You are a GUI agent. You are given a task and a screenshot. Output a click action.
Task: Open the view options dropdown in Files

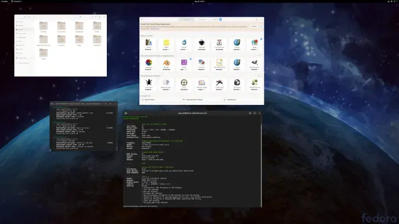95,17
